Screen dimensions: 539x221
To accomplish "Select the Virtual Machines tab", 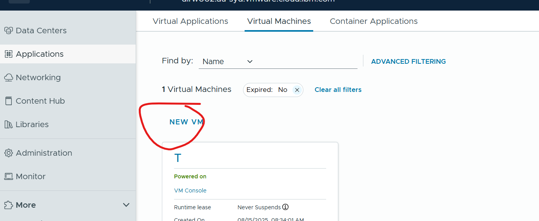I will click(279, 21).
